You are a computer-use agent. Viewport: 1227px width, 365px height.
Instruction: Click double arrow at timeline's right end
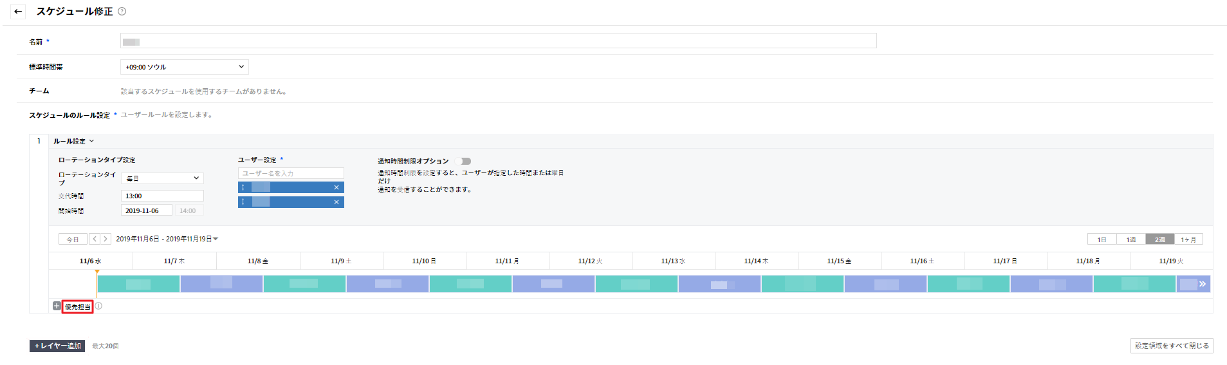coord(1202,284)
